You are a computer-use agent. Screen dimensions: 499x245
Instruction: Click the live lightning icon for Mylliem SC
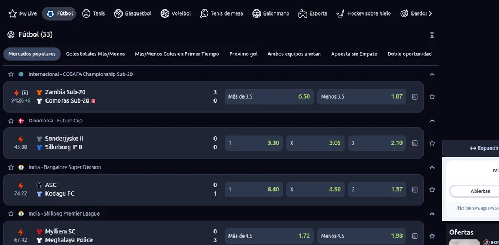point(21,233)
